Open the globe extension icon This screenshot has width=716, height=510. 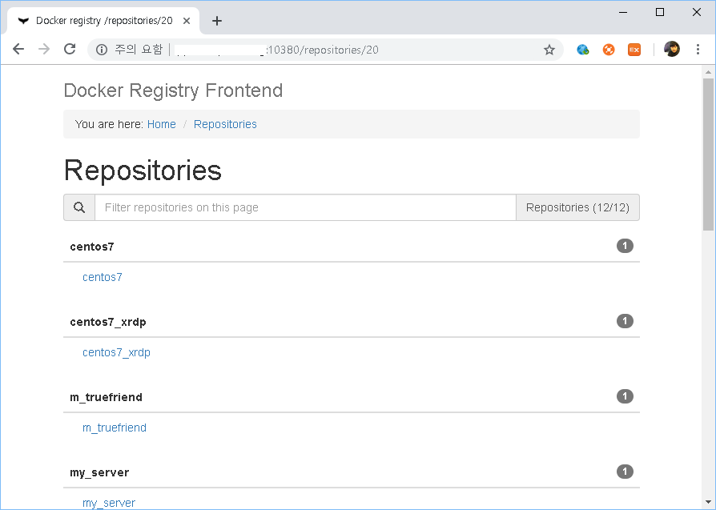[583, 50]
